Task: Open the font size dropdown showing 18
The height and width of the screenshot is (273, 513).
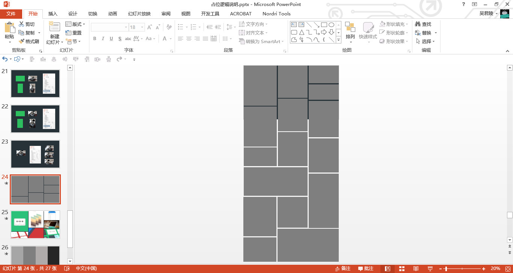Action: 142,27
